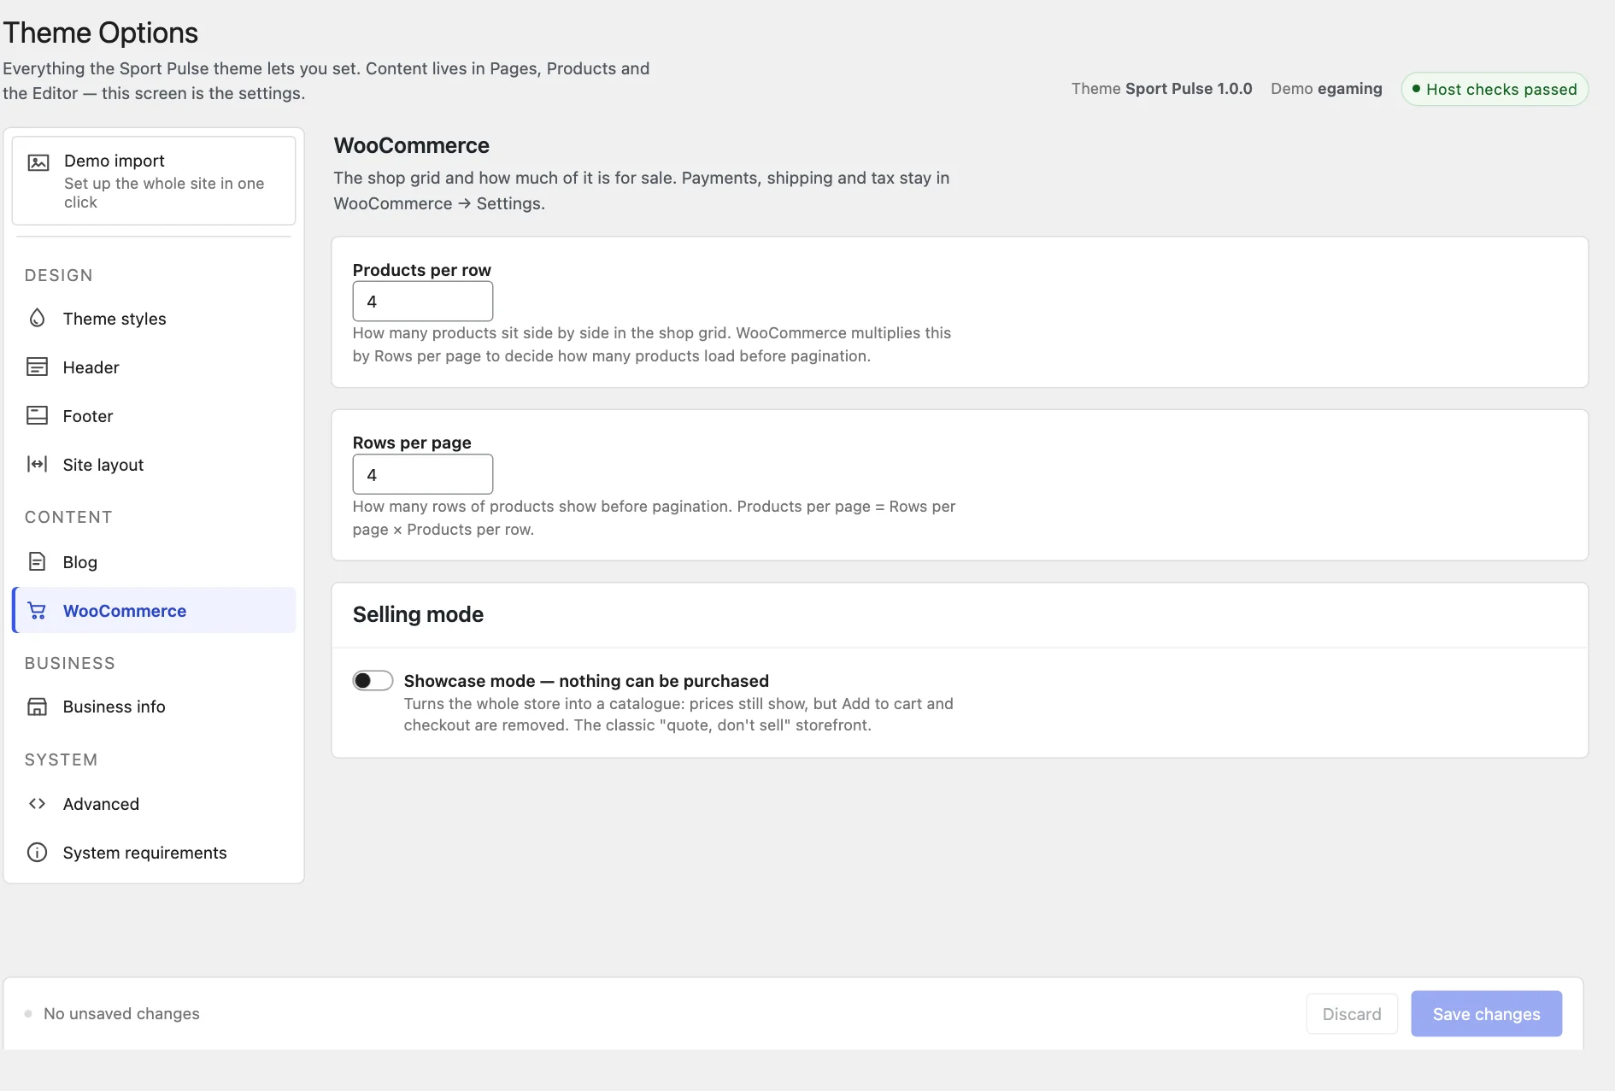1615x1091 pixels.
Task: Click the 'Theme Sport Pulse 1.0.0' text
Action: click(x=1162, y=89)
